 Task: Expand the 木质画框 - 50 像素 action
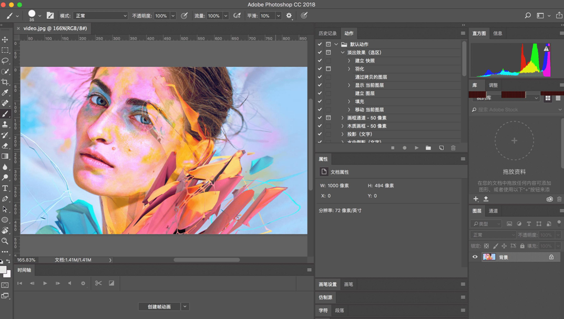[343, 126]
